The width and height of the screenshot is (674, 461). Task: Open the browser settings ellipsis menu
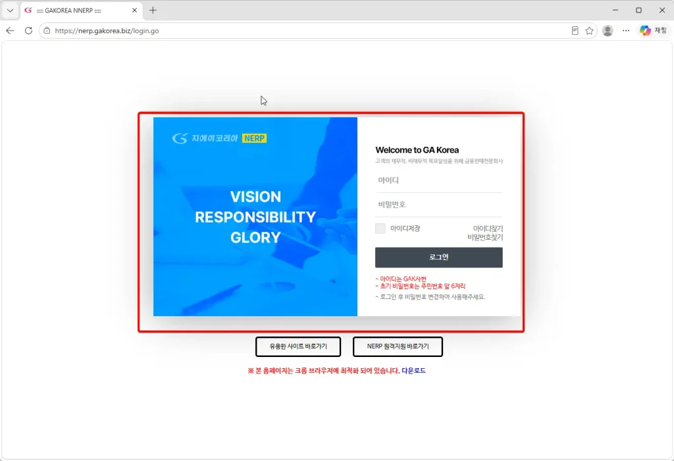(x=626, y=30)
